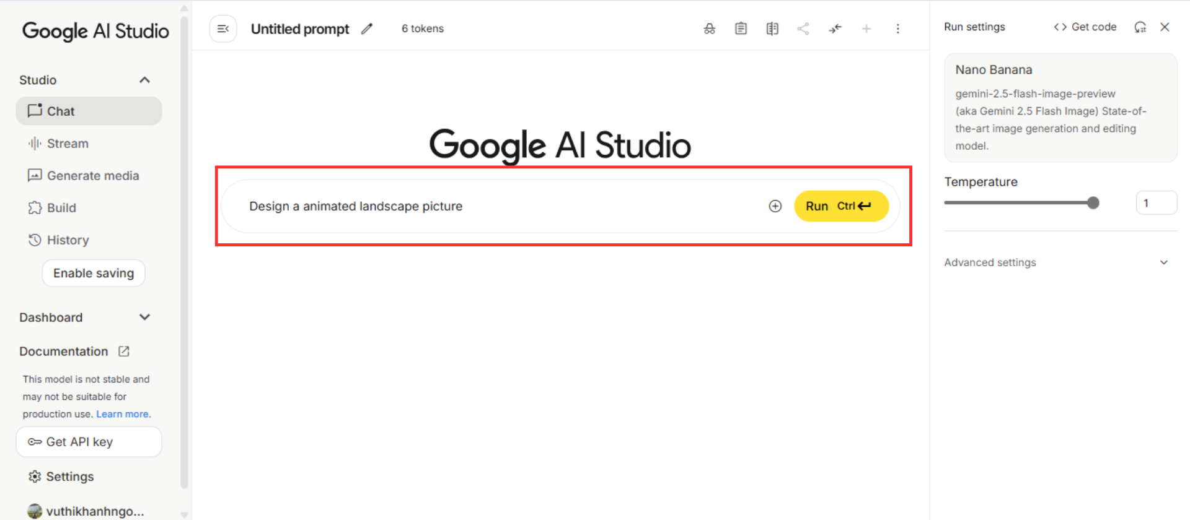1190x520 pixels.
Task: Go to Generate media
Action: click(x=93, y=176)
